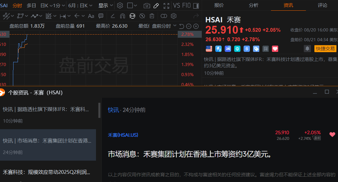Viewport: 338px width, 182px height.
Task: Zoom out chart with minus circle
Action: [189, 26]
